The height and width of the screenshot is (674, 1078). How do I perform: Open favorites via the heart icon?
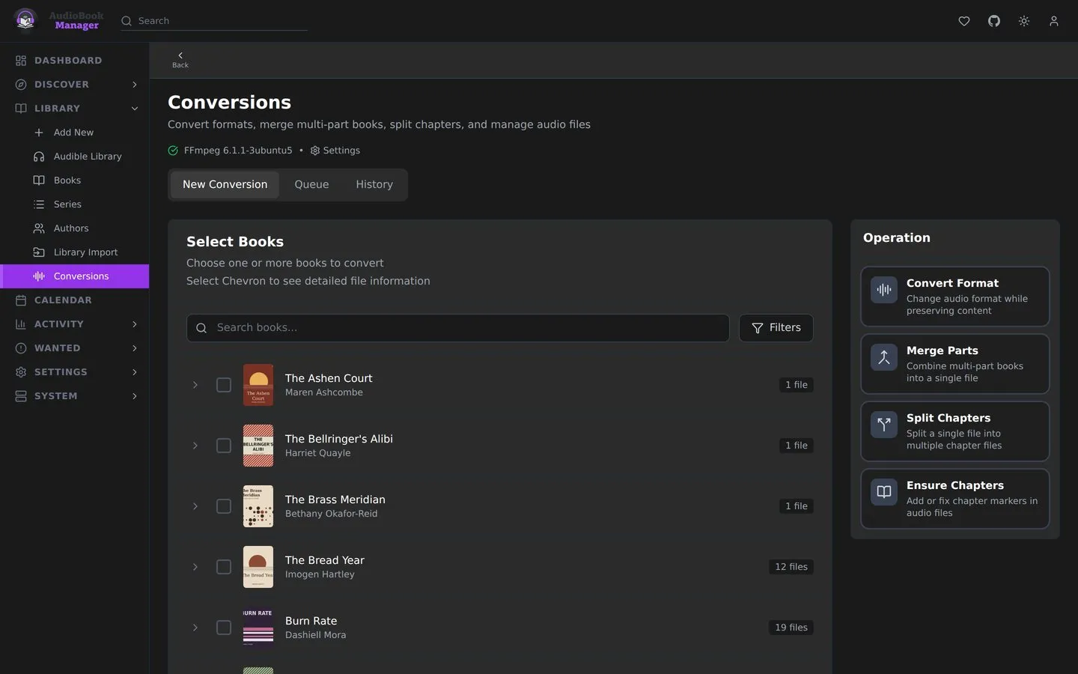click(964, 21)
